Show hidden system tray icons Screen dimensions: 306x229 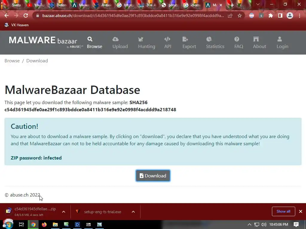pos(250,225)
